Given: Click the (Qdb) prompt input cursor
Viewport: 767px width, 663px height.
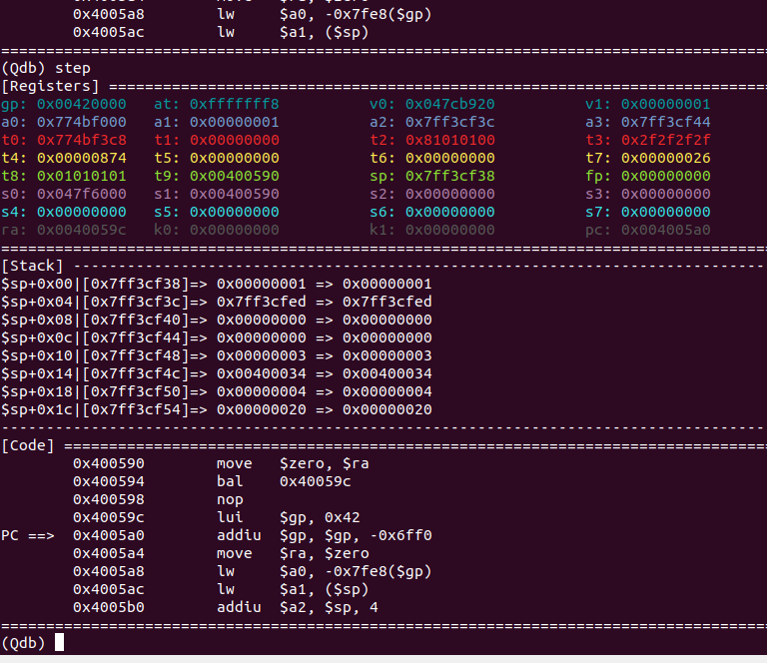Looking at the screenshot, I should pos(59,642).
